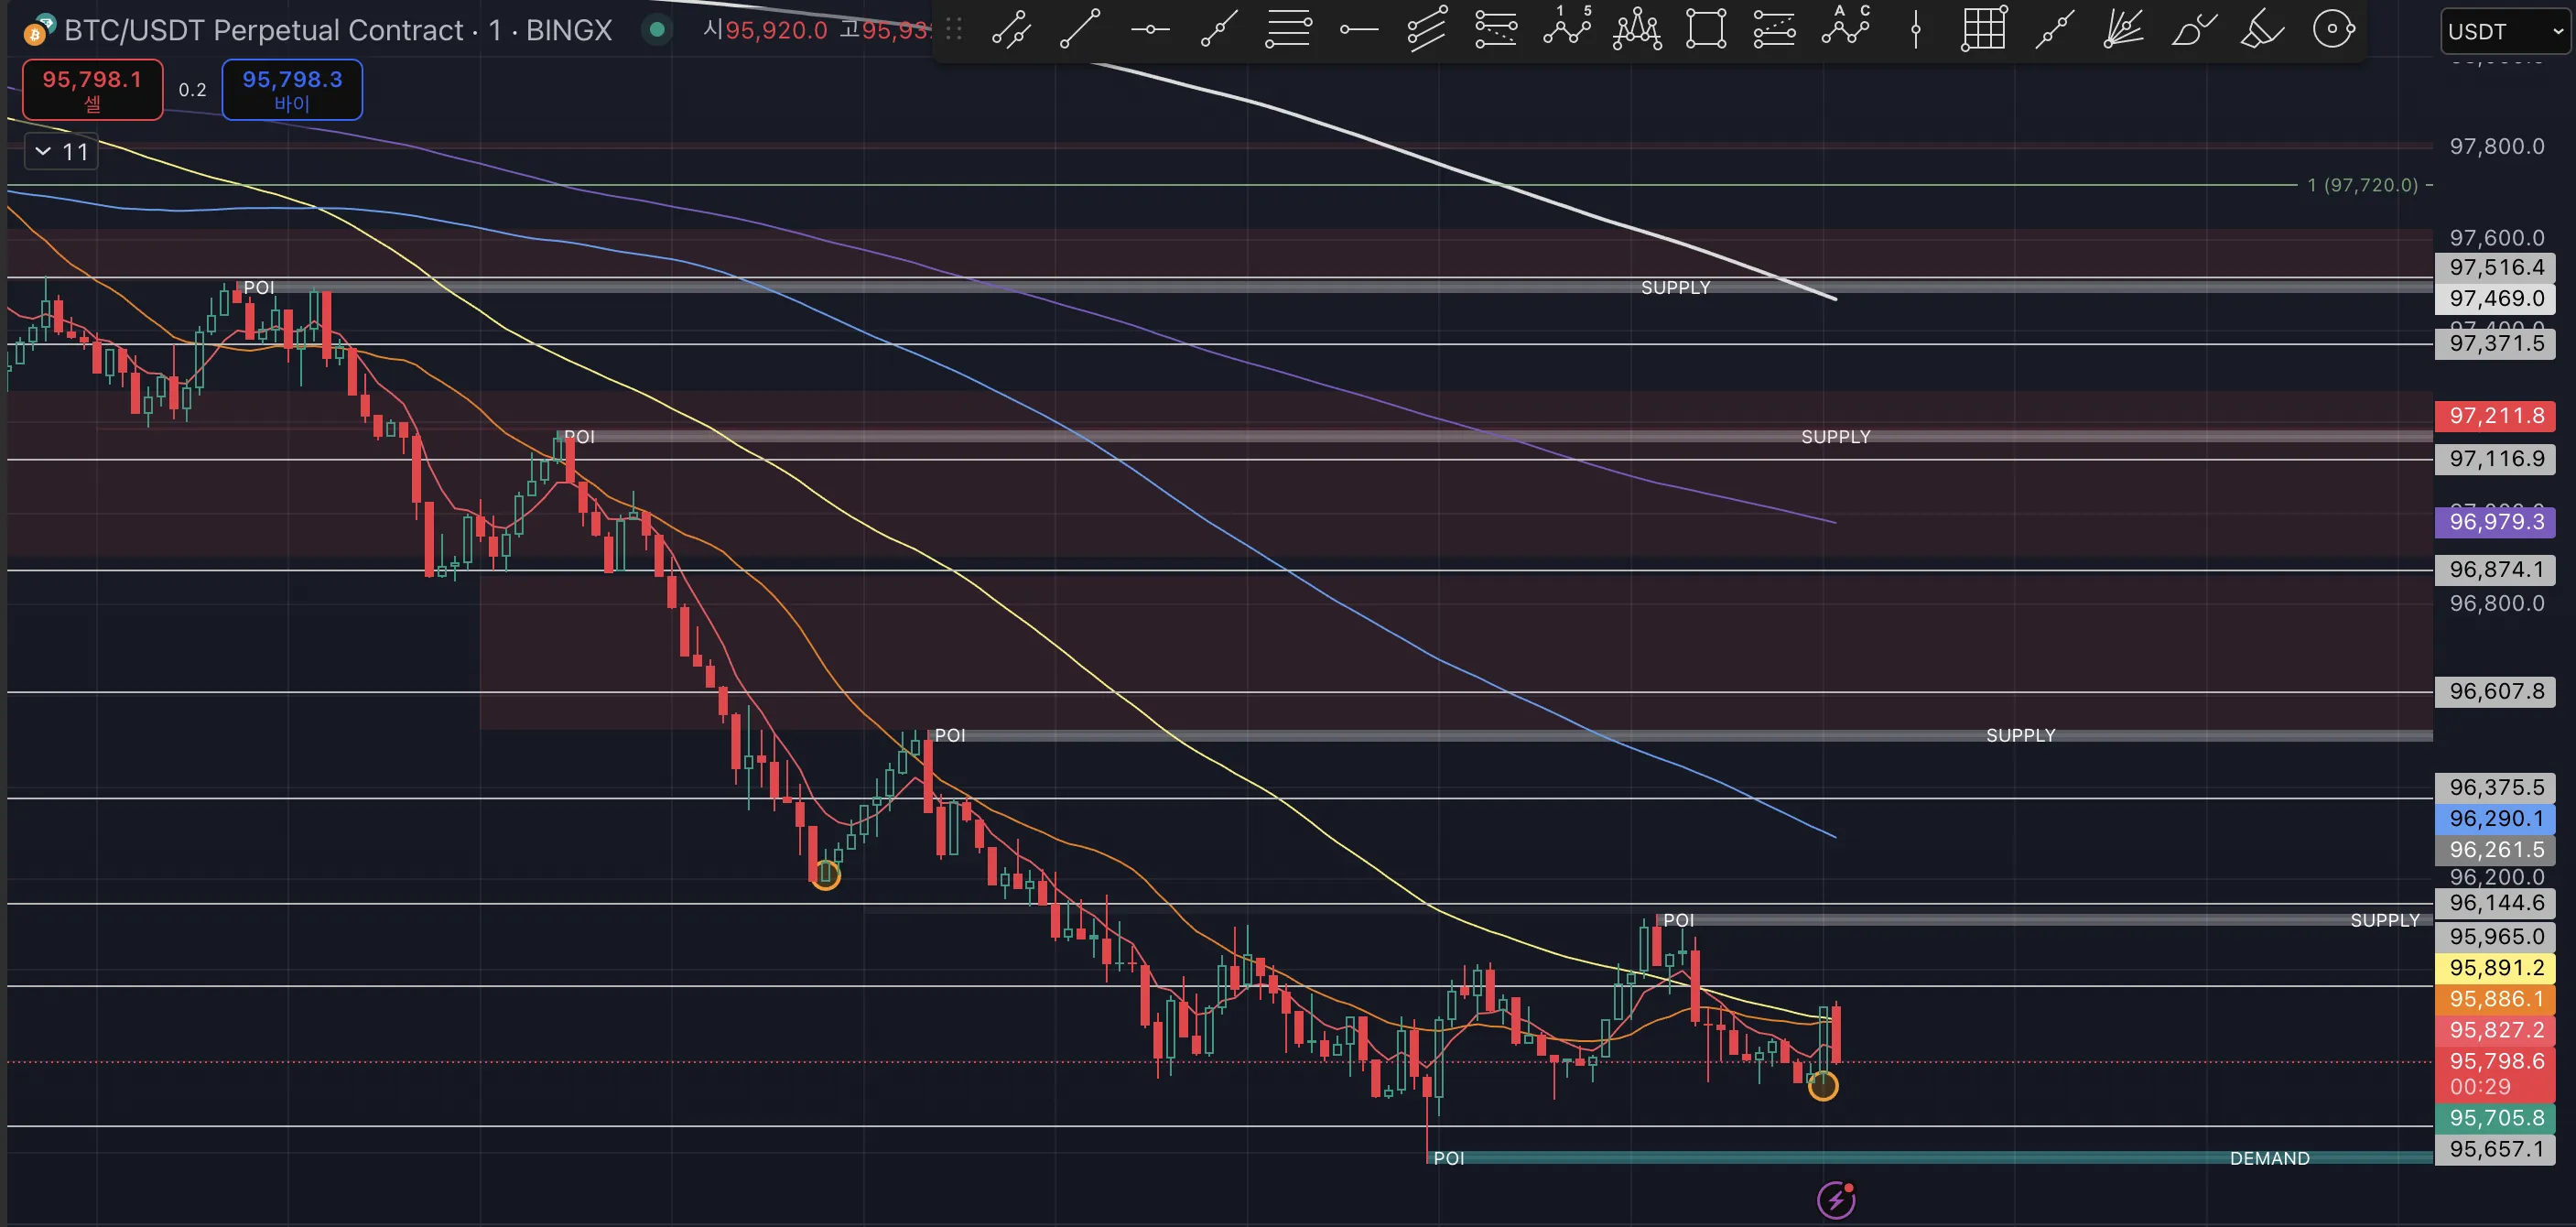Click the SUPPLY label below 96,607.8
The height and width of the screenshot is (1227, 2576).
(2020, 735)
